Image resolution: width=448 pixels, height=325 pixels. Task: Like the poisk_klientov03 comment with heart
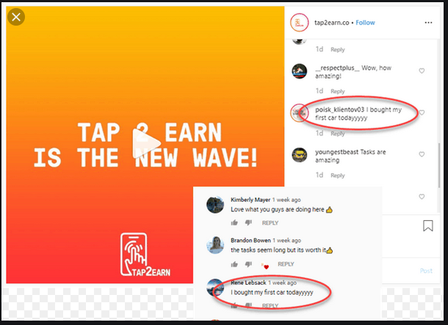pos(422,112)
